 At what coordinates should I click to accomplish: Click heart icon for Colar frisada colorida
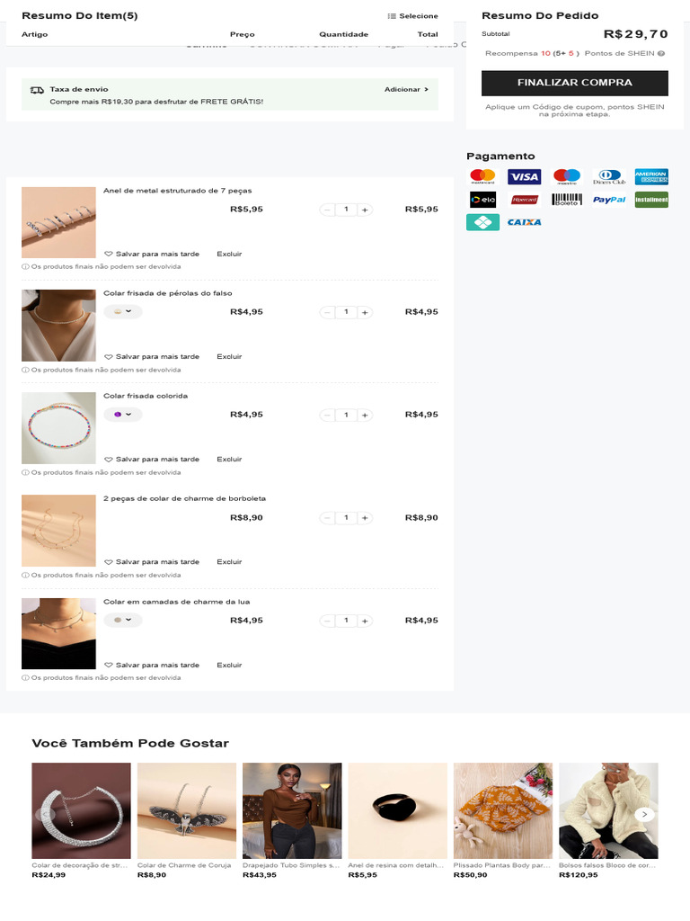pos(108,460)
